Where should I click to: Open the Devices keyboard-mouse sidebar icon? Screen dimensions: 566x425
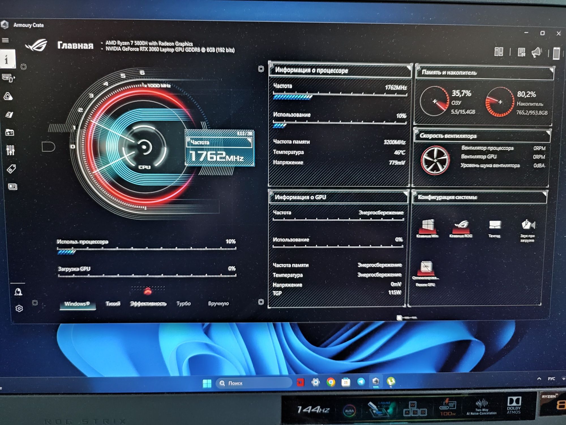coord(8,78)
